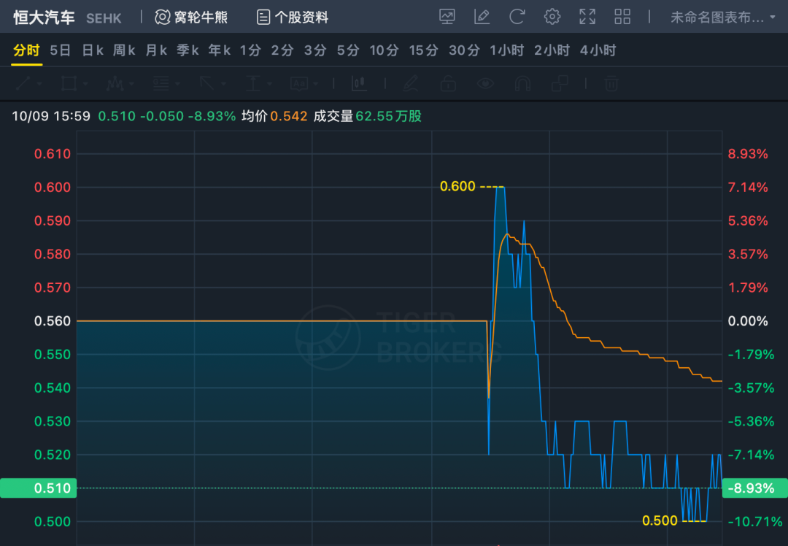Select the 15分 fifteen-minute interval
Viewport: 788px width, 546px height.
pyautogui.click(x=423, y=50)
